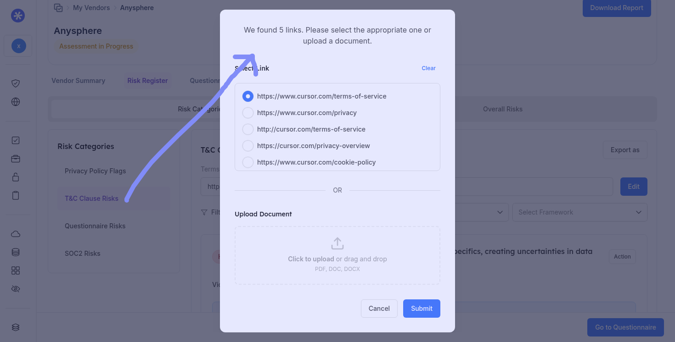675x342 pixels.
Task: Click the briefcase sidebar icon
Action: pyautogui.click(x=16, y=159)
